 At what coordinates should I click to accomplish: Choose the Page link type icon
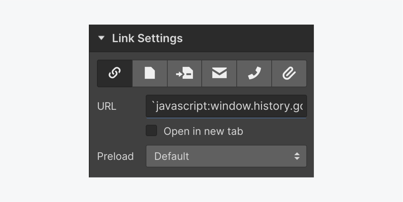pyautogui.click(x=150, y=73)
